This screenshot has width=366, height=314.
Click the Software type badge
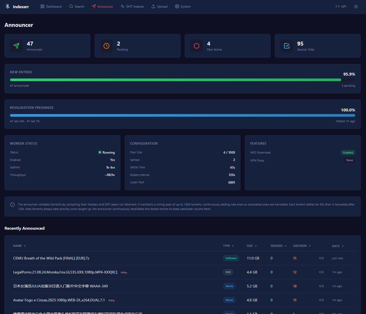coord(231,258)
